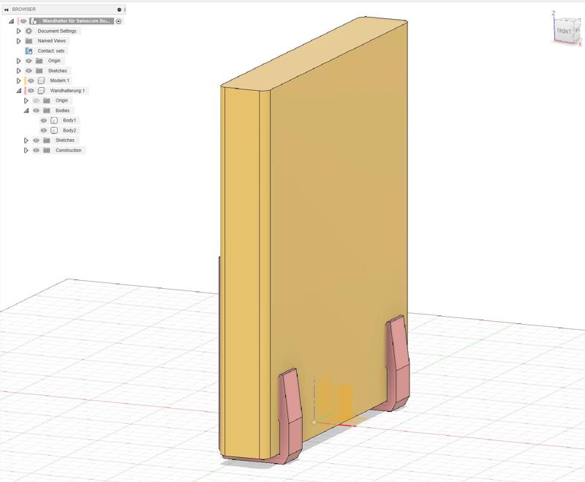Toggle visibility of the top-level Origin

[29, 61]
